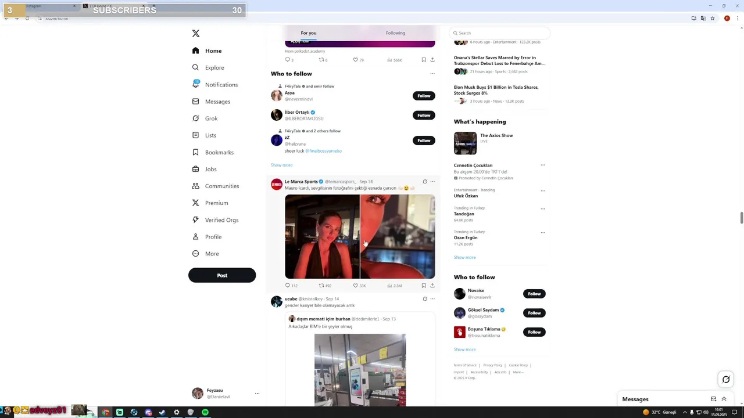Screen dimensions: 744x418
Task: Click Show more under Who to follow feed
Action: 281,165
